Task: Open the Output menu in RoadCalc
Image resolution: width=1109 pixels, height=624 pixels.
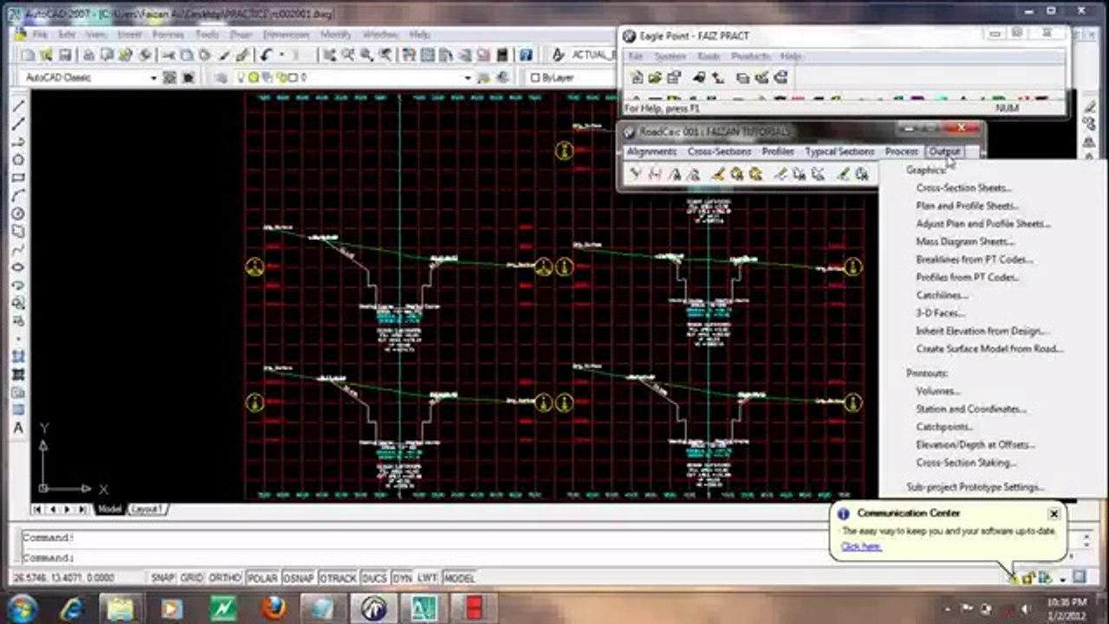Action: [x=944, y=152]
